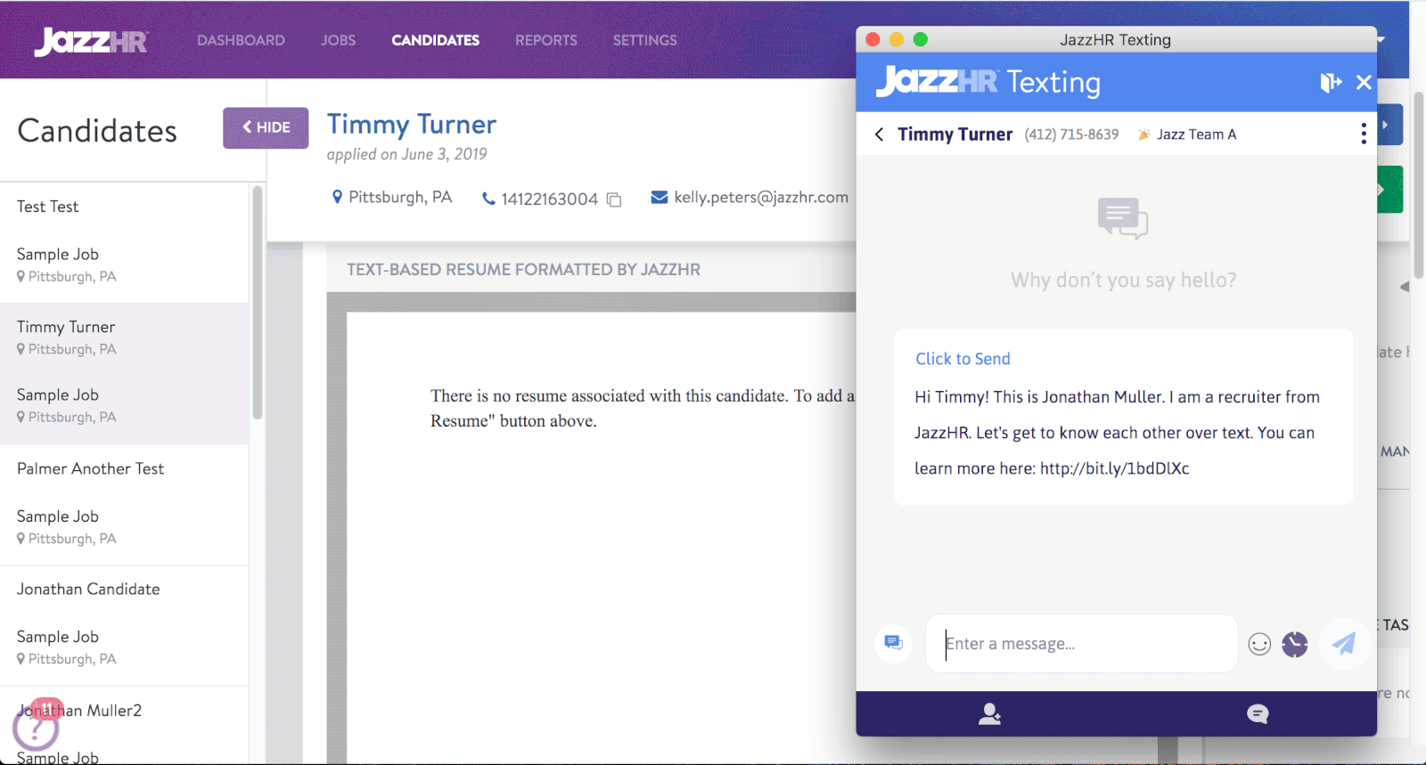Select Jonathan Muller2 candidate
Screen dimensions: 1426x765
click(79, 710)
